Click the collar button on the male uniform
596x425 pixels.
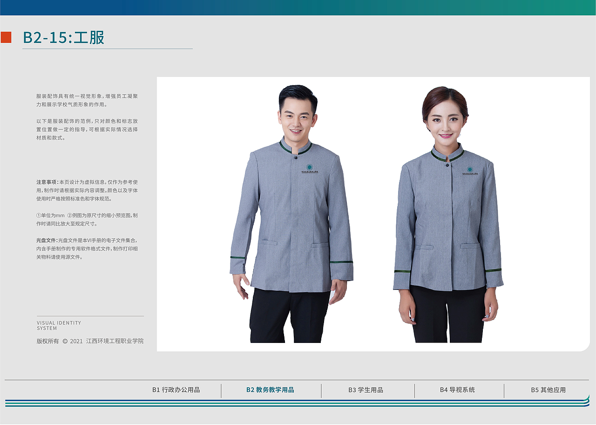(296, 158)
